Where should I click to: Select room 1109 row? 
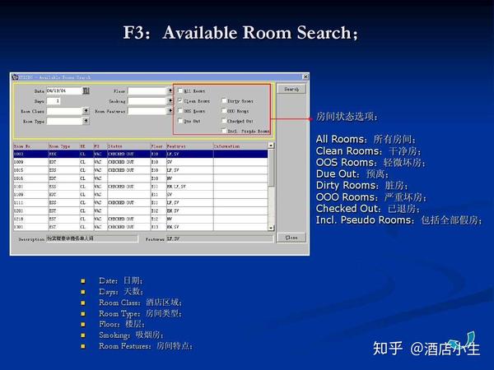141,195
